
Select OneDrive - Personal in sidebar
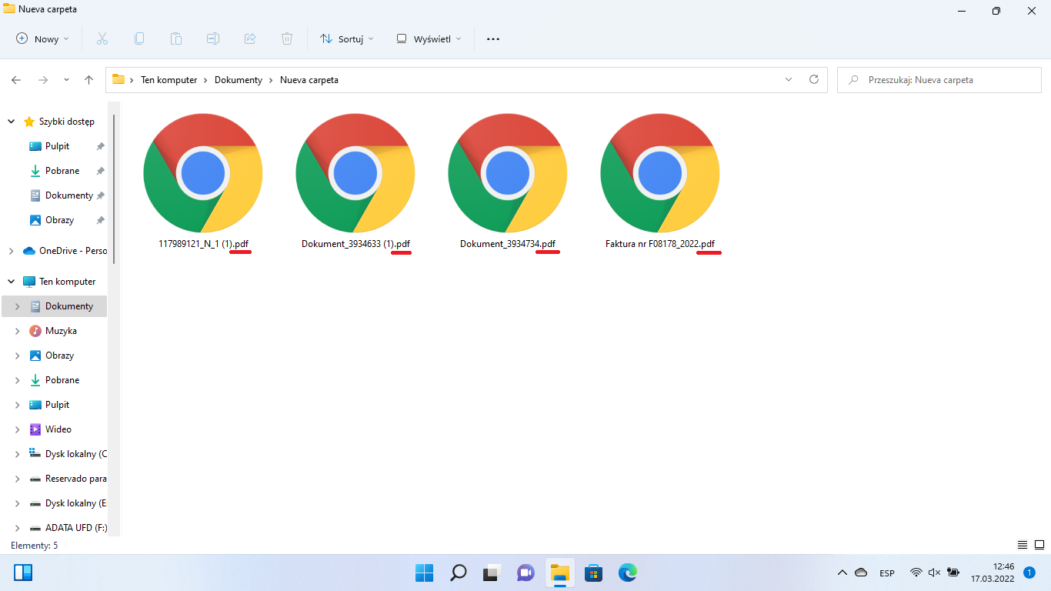(65, 251)
